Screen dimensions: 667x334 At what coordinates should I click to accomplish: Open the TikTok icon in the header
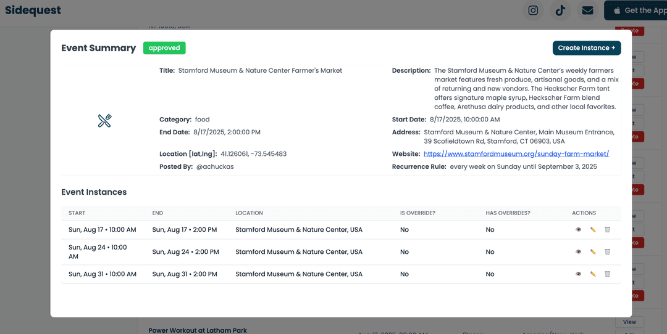pyautogui.click(x=560, y=10)
